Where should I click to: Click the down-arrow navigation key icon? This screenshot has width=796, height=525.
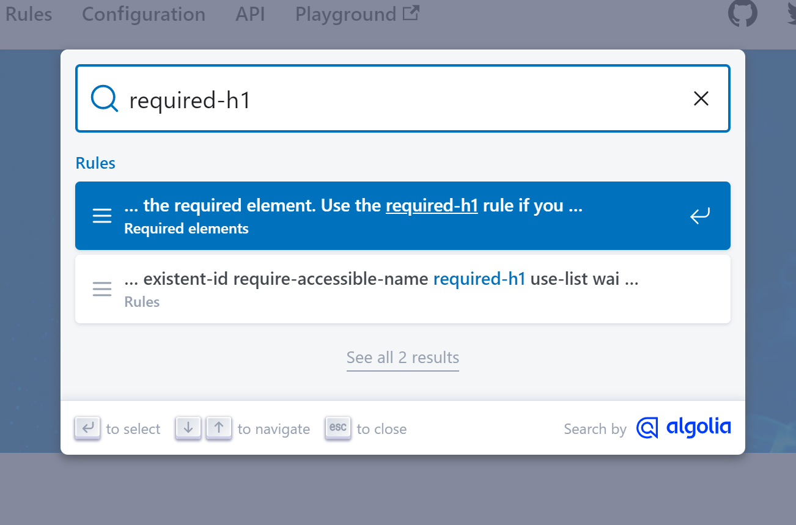(188, 428)
